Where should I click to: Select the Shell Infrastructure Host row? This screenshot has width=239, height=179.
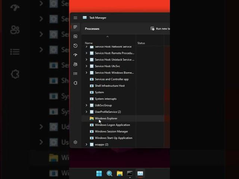pyautogui.click(x=123, y=86)
